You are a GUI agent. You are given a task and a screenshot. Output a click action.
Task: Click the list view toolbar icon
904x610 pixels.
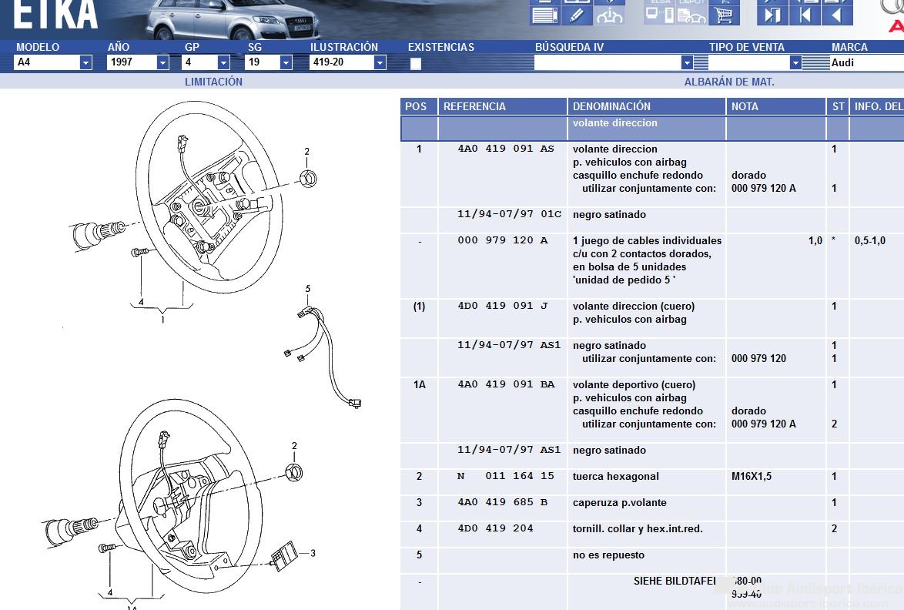[544, 15]
